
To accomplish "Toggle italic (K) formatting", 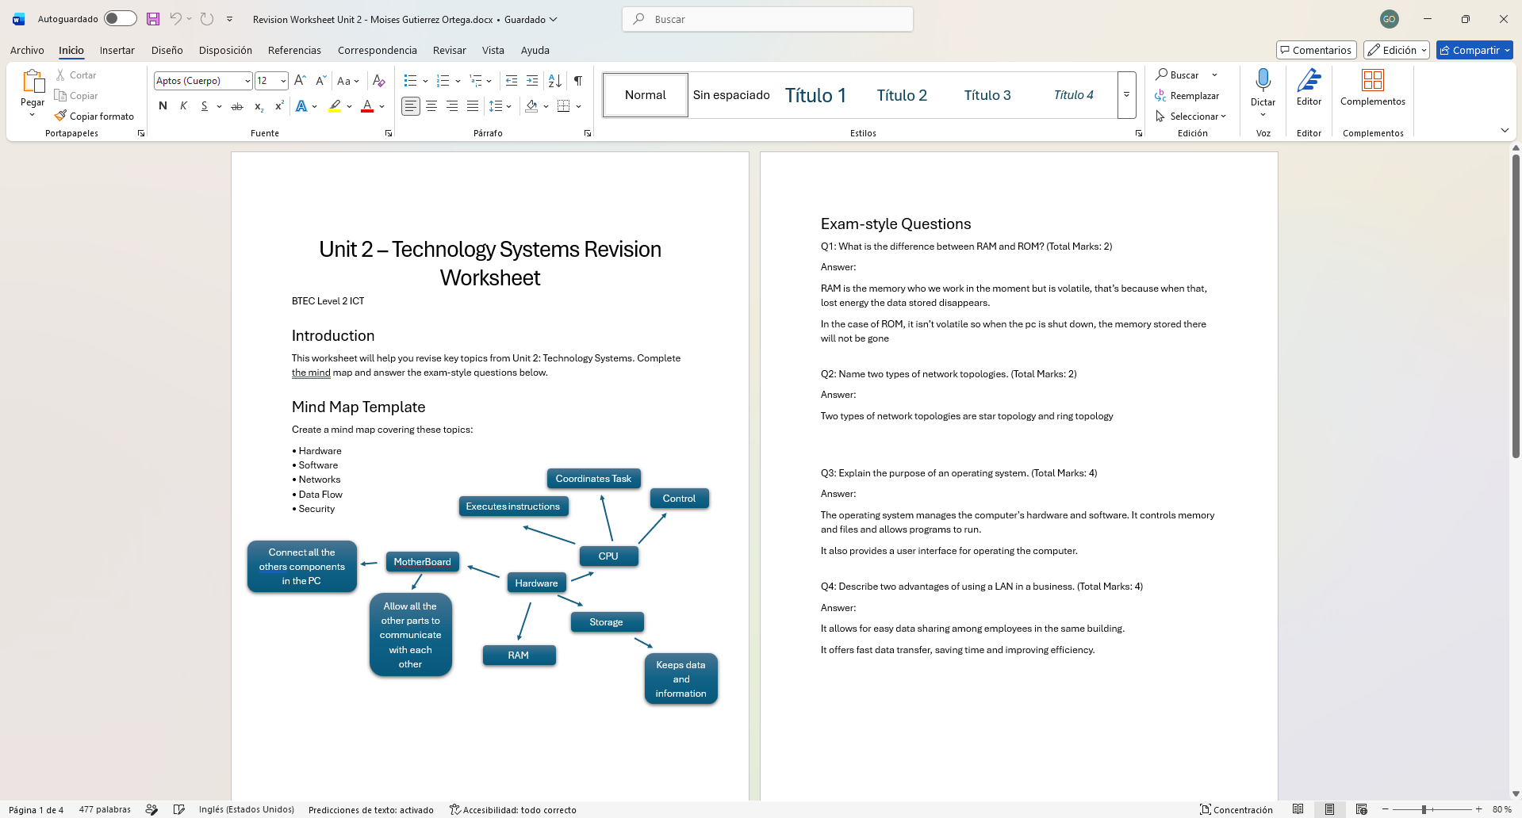I will pos(183,106).
